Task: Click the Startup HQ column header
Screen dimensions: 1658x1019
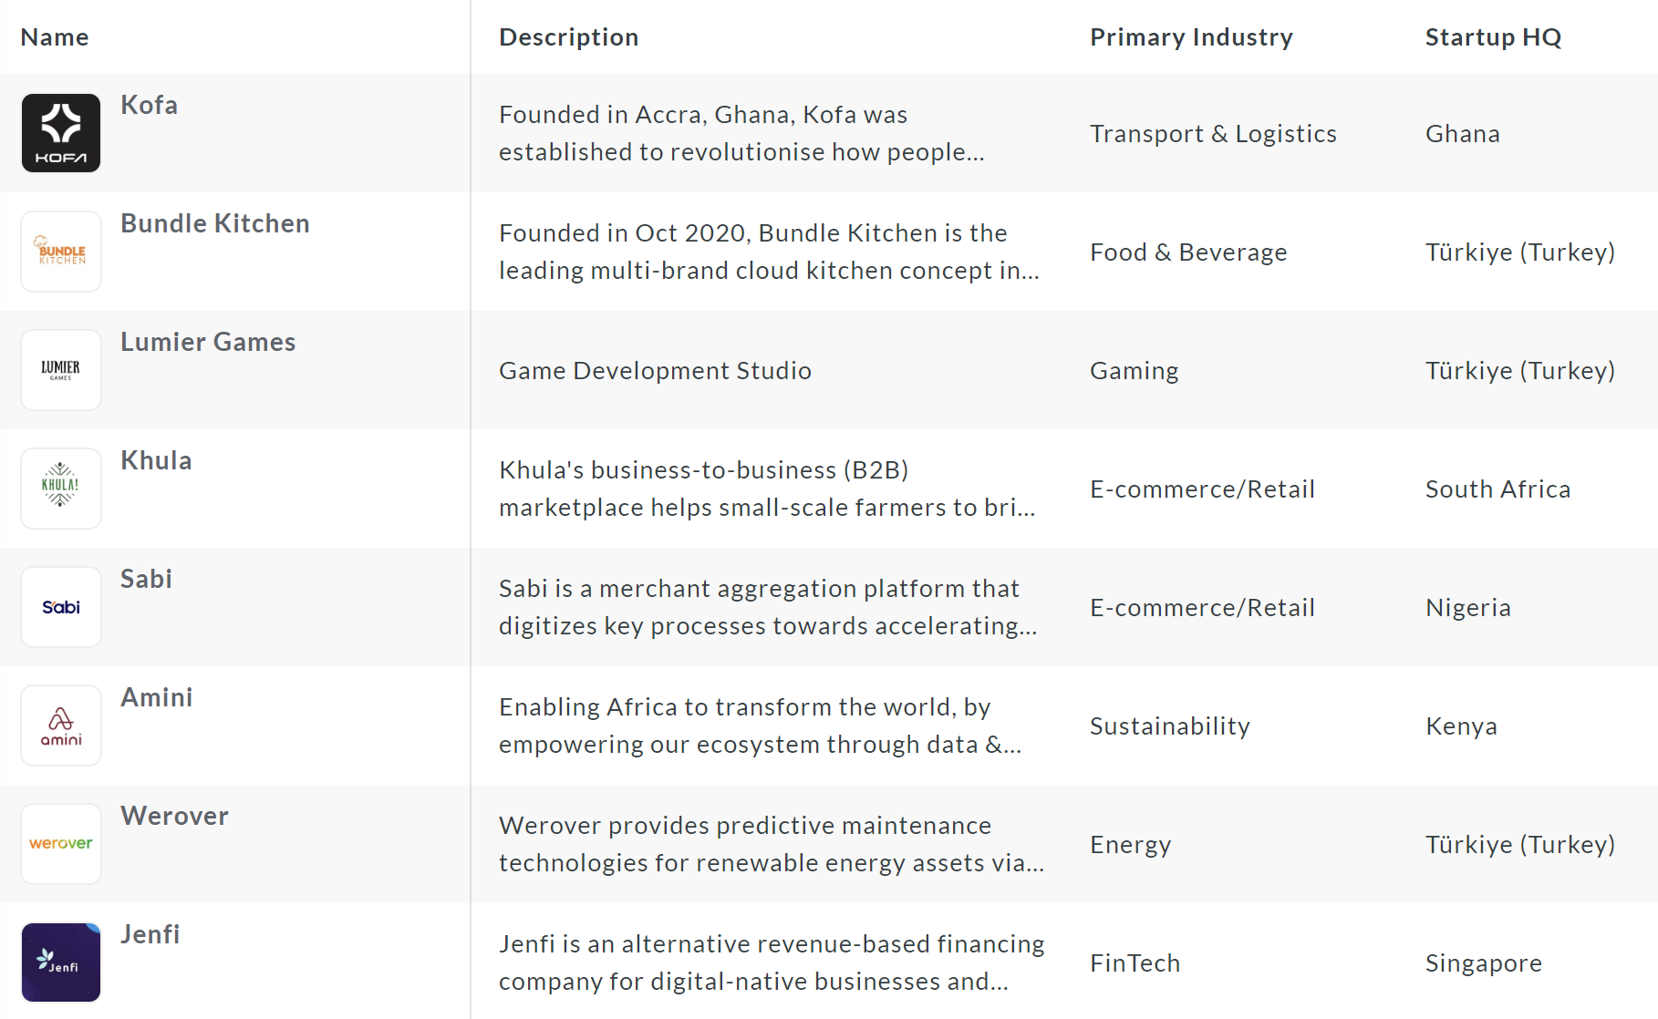Action: pyautogui.click(x=1493, y=37)
